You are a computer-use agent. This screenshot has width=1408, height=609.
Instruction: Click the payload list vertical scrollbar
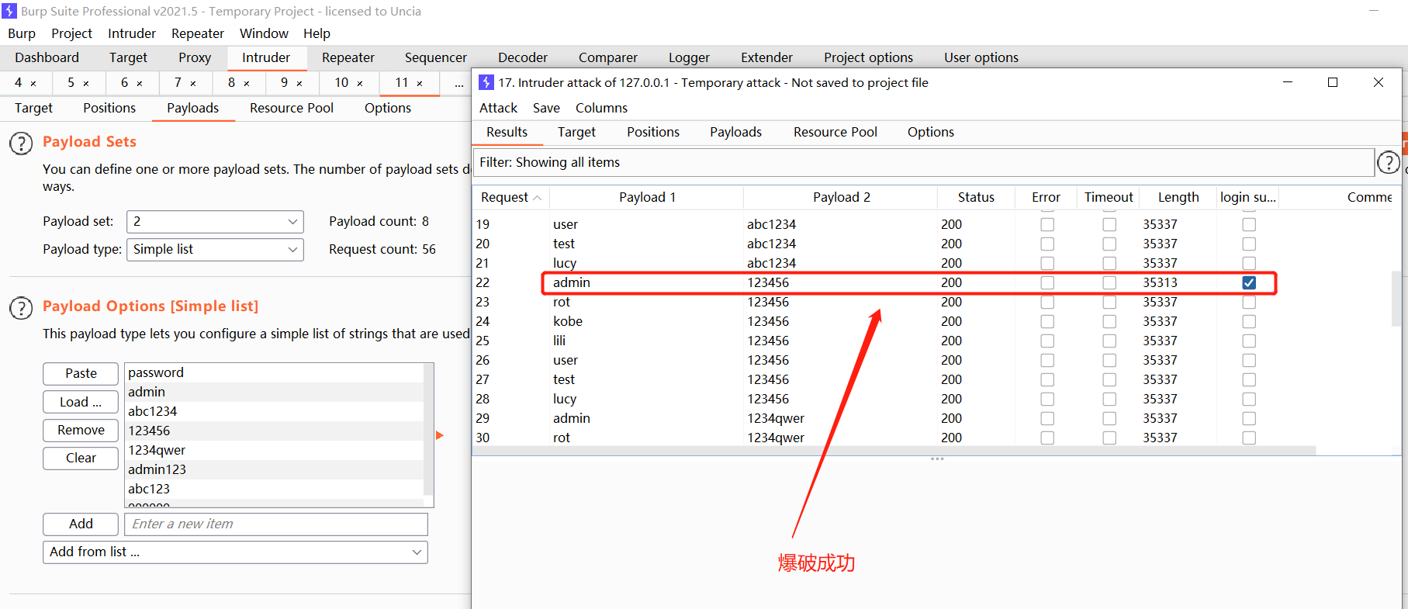[x=427, y=431]
